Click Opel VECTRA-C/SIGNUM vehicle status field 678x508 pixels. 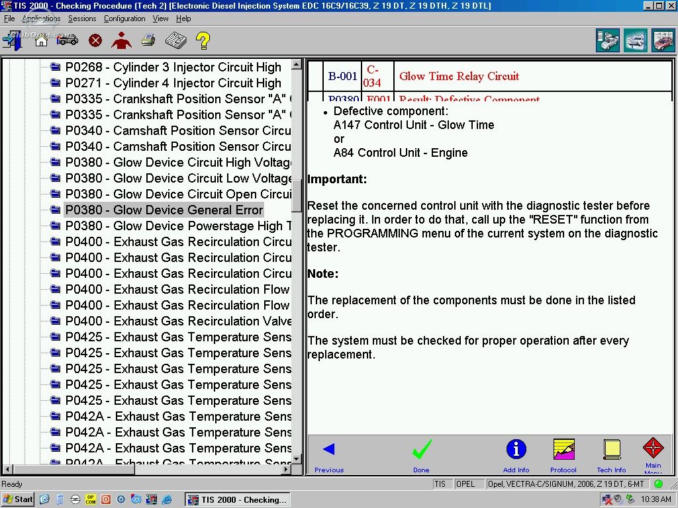tap(567, 484)
